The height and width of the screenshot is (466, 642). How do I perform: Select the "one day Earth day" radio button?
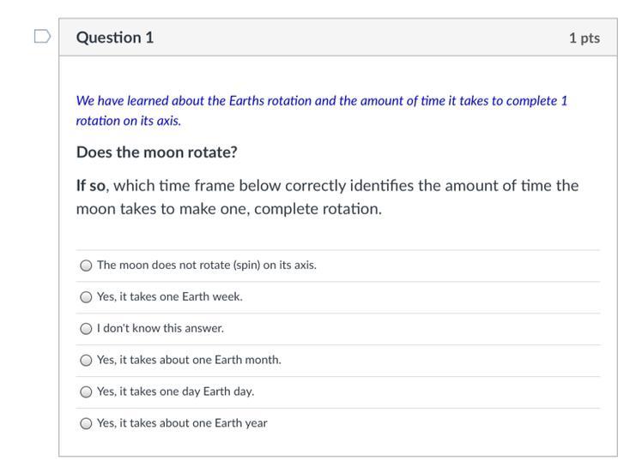click(86, 392)
